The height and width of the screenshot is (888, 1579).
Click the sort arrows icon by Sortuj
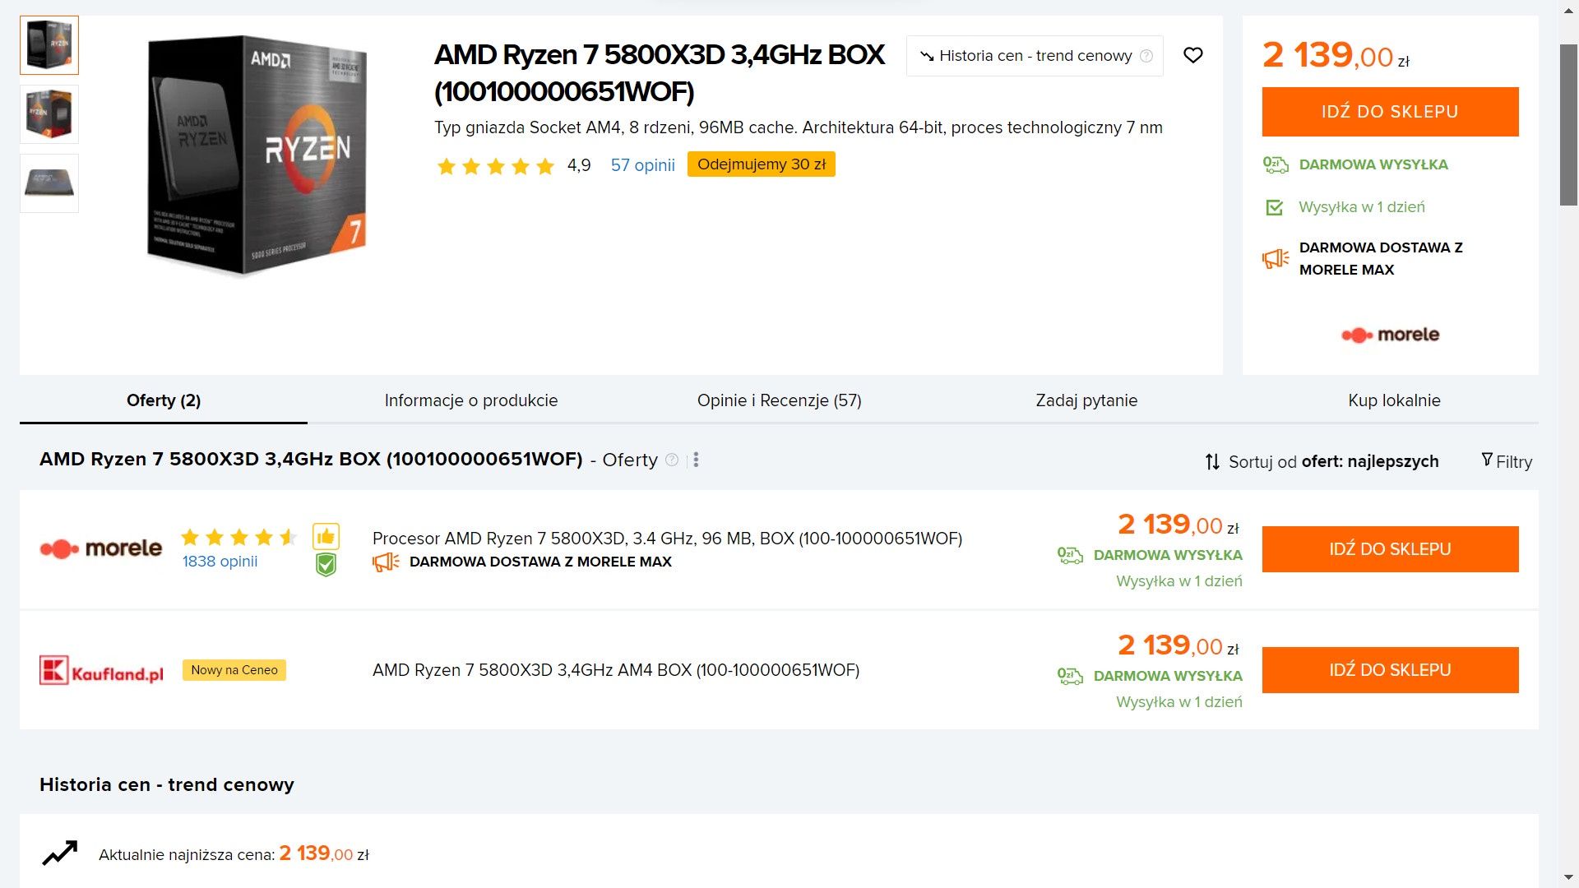point(1212,462)
